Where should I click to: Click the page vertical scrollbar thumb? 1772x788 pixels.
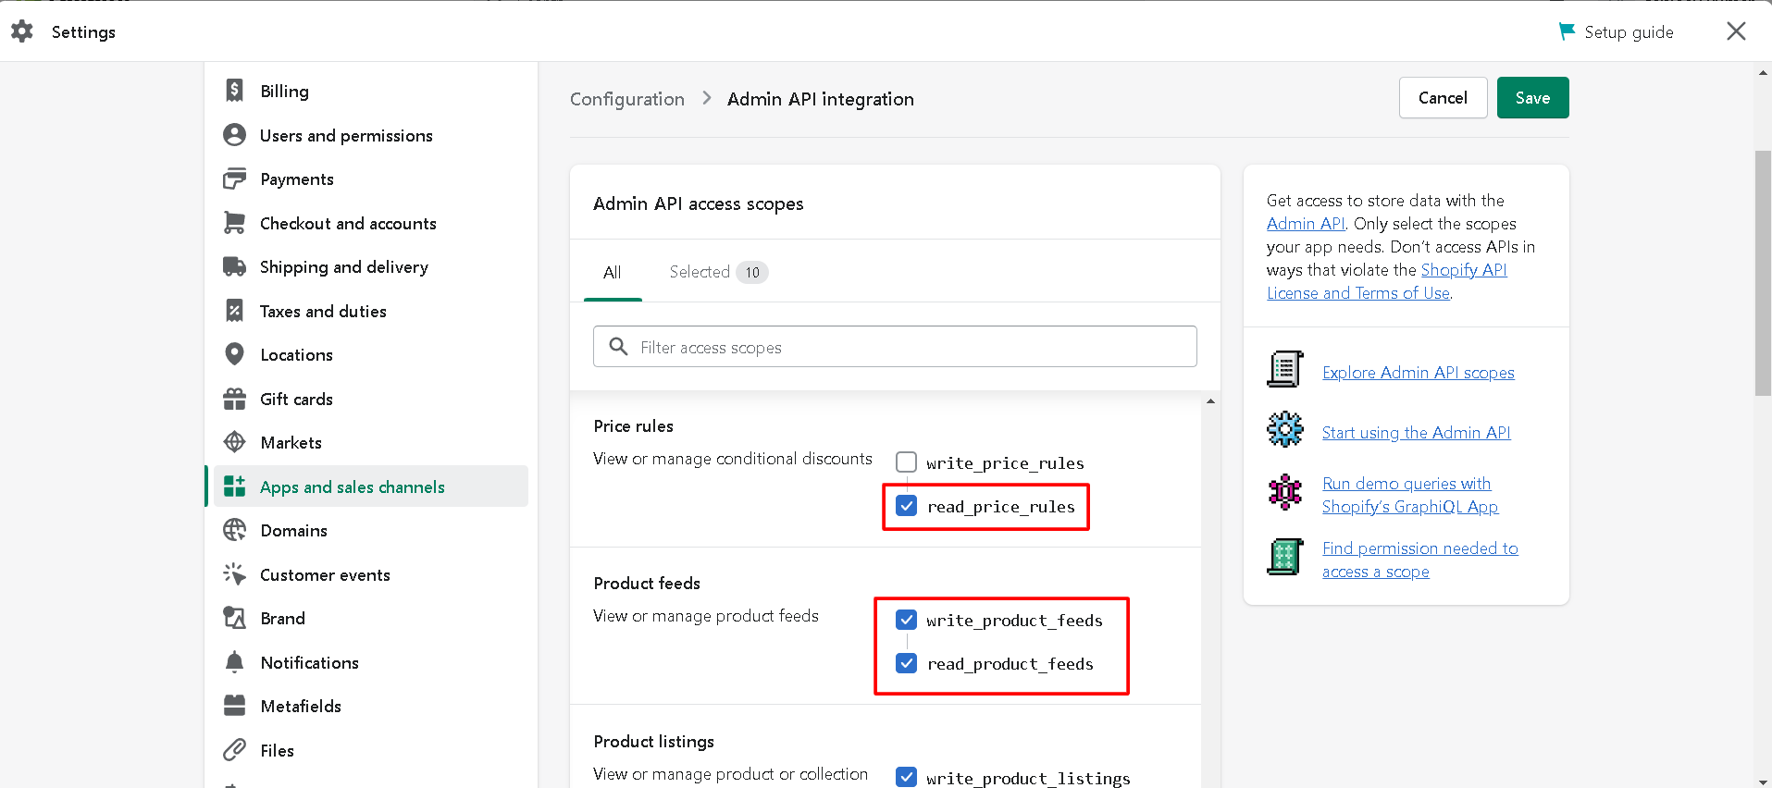tap(1763, 273)
